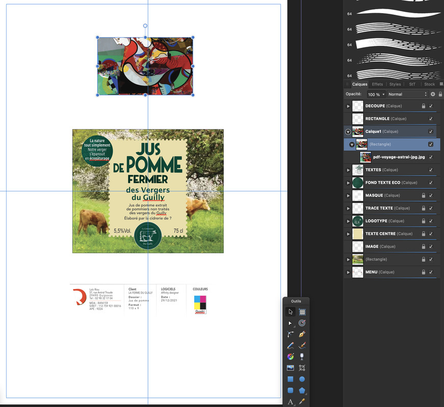
Task: Expand the TEXTES layer
Action: pyautogui.click(x=348, y=170)
